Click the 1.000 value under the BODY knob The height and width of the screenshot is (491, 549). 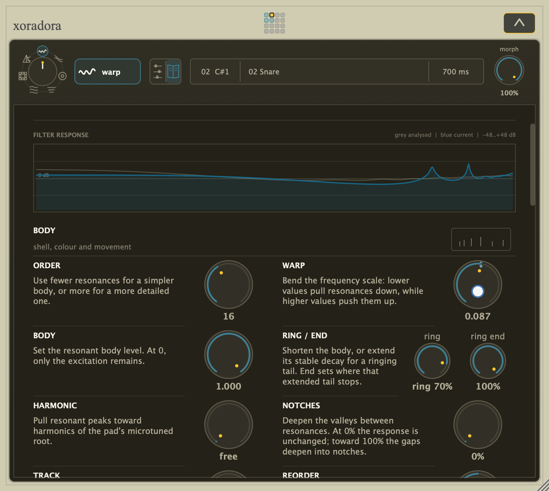229,386
